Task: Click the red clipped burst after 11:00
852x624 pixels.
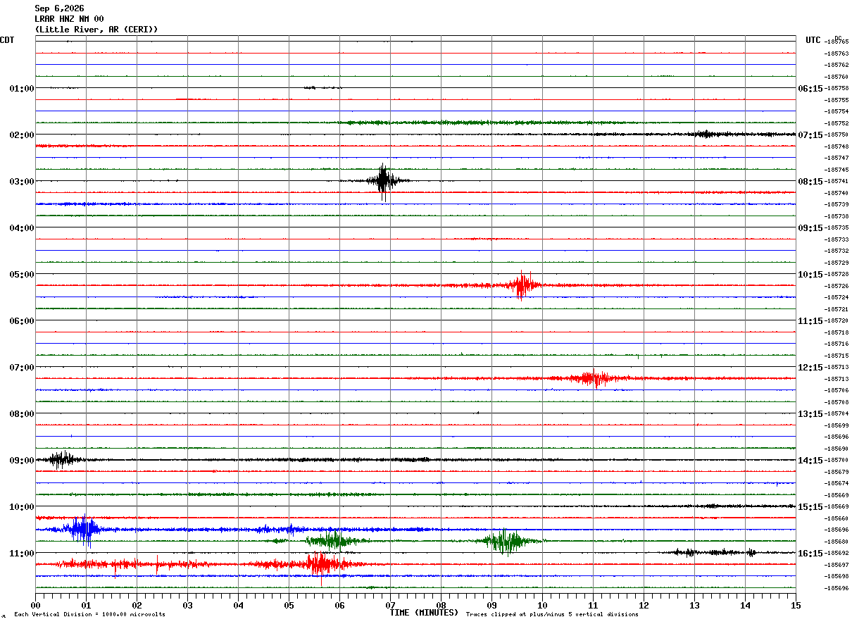Action: (320, 564)
